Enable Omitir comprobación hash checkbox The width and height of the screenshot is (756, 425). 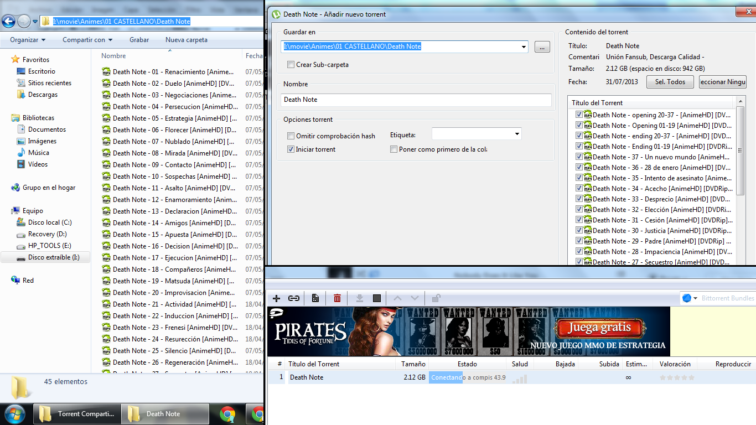point(291,136)
